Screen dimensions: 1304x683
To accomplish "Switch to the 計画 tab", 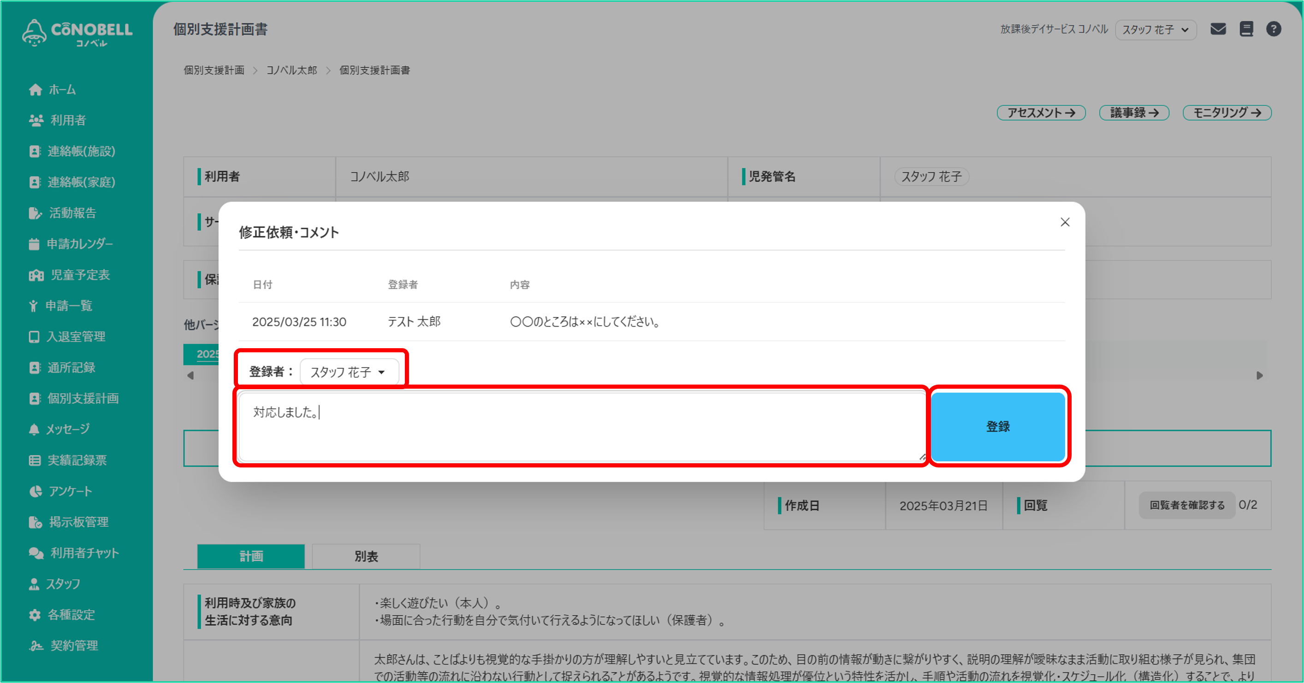I will pyautogui.click(x=251, y=557).
